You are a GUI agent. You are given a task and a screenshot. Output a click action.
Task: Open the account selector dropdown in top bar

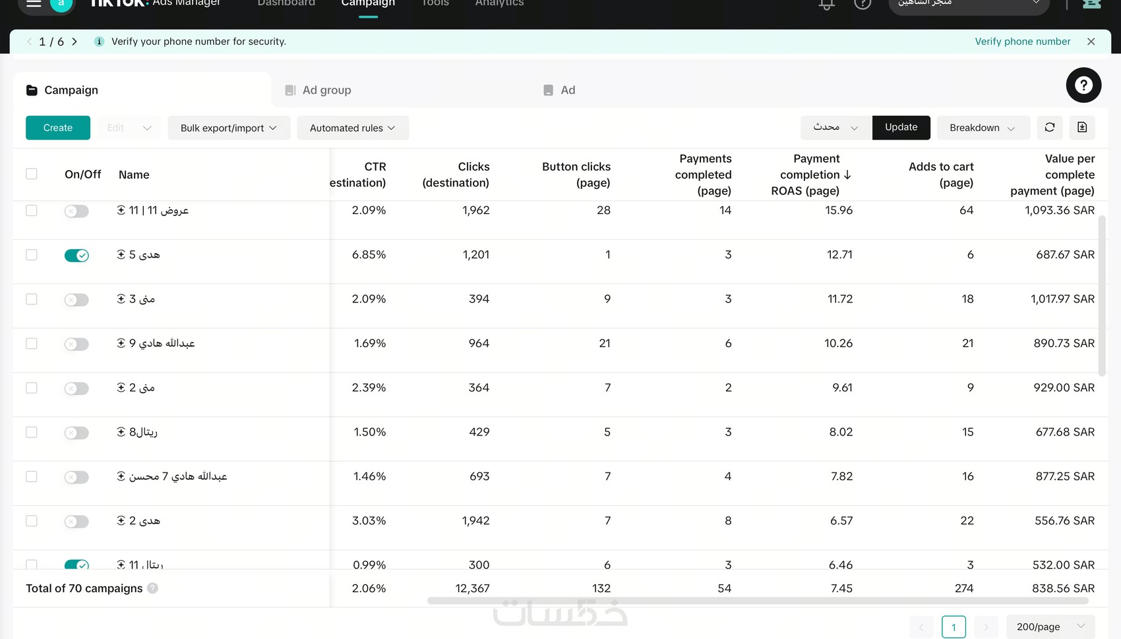pyautogui.click(x=969, y=5)
